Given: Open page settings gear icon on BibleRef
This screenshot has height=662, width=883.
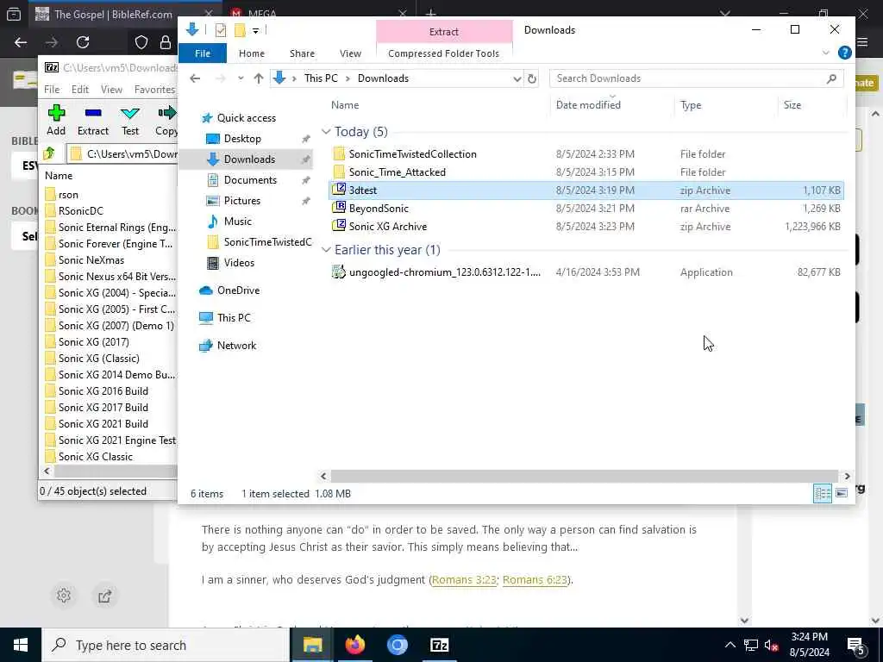Looking at the screenshot, I should pos(64,596).
